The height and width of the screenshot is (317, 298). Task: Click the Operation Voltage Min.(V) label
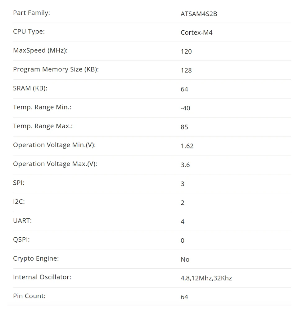(x=54, y=145)
